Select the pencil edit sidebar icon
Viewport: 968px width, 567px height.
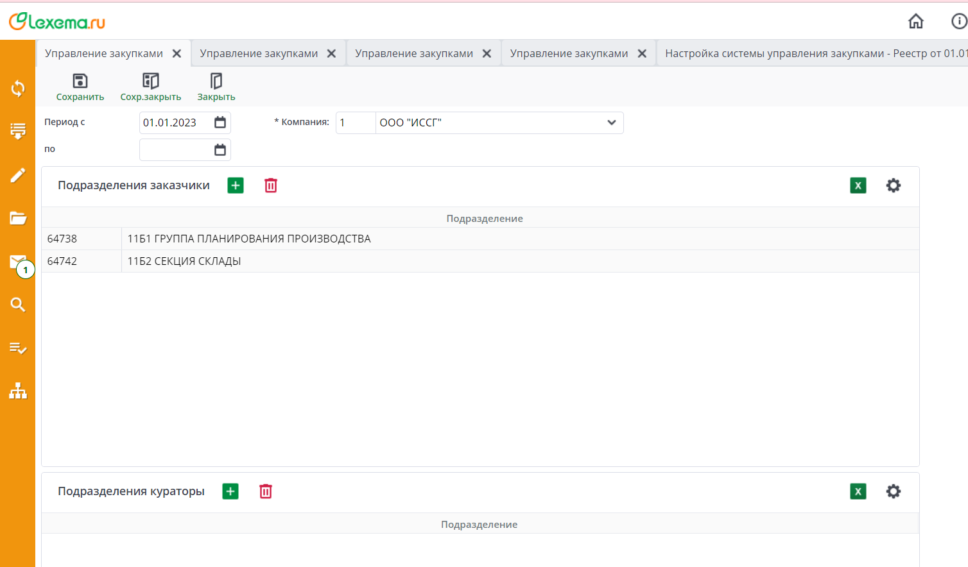18,175
